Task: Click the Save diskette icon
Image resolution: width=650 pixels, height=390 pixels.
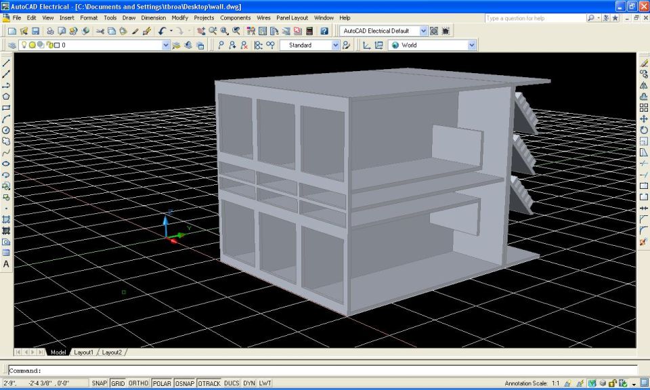Action: [x=36, y=31]
